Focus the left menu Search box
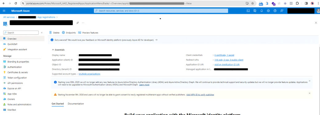This screenshot has height=115, width=320. tap(21, 33)
